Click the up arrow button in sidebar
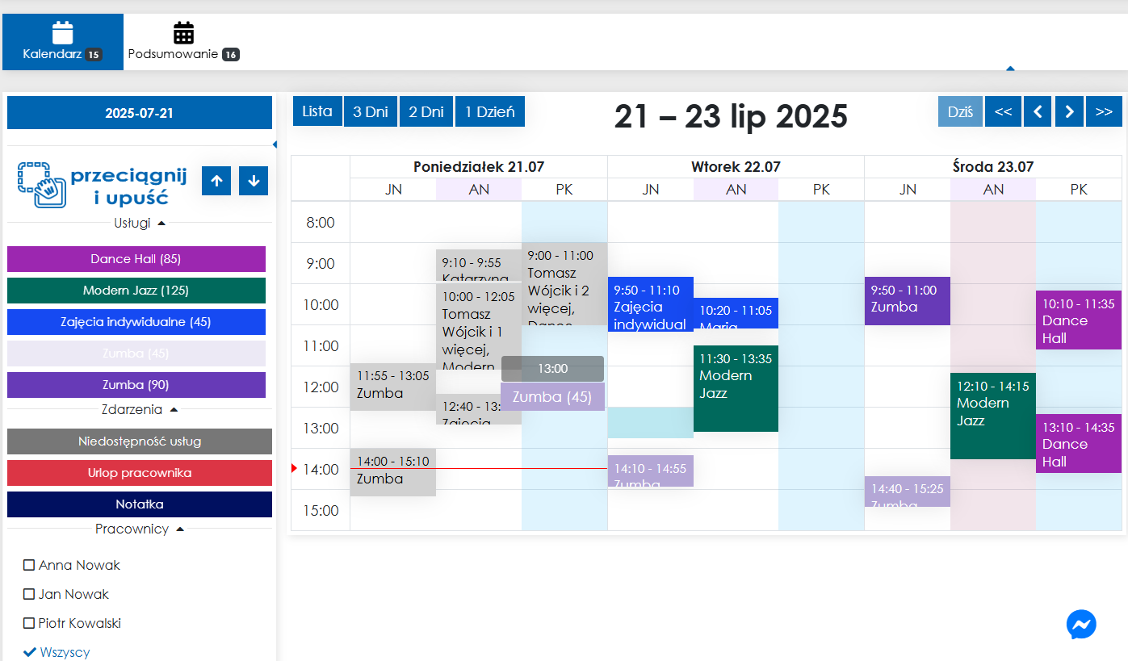Image resolution: width=1128 pixels, height=661 pixels. pyautogui.click(x=216, y=181)
